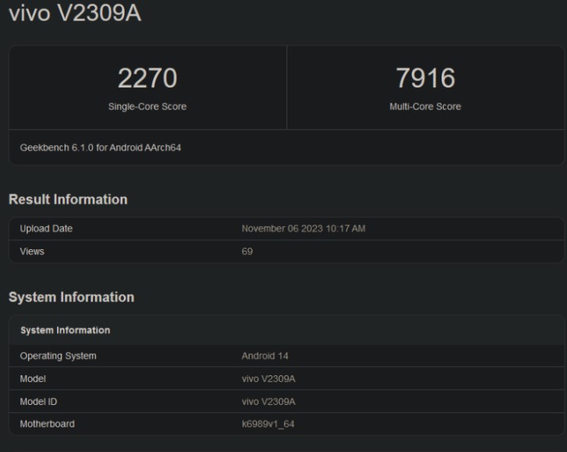Click the view count value 69
567x452 pixels.
point(247,251)
